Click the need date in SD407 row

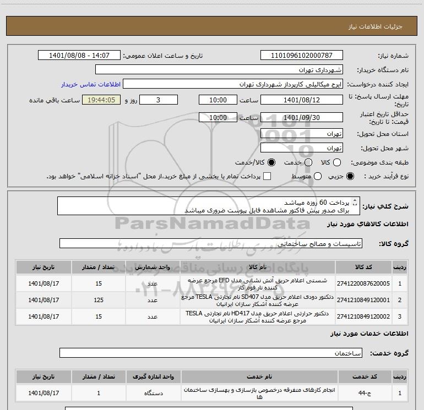tap(44, 300)
